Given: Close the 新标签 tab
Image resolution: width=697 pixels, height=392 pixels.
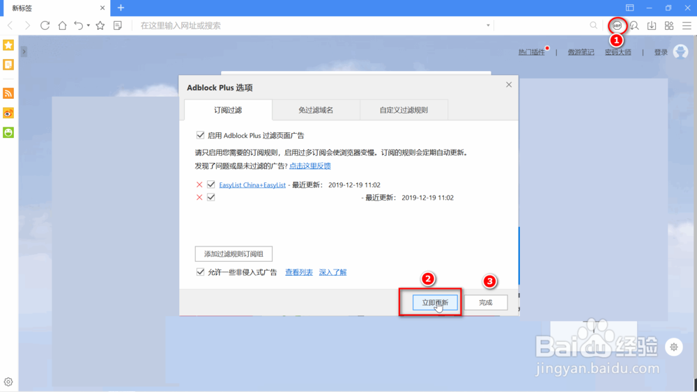Looking at the screenshot, I should tap(102, 8).
